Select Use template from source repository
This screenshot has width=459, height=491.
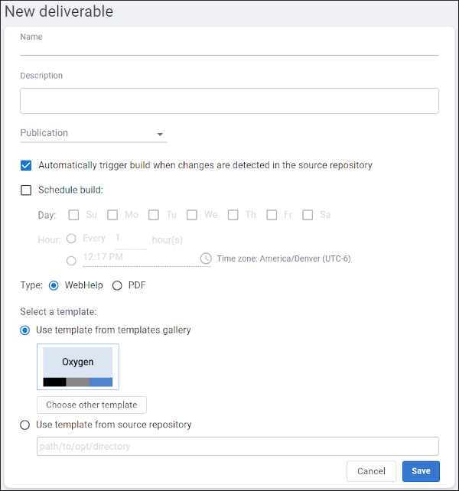coord(25,425)
